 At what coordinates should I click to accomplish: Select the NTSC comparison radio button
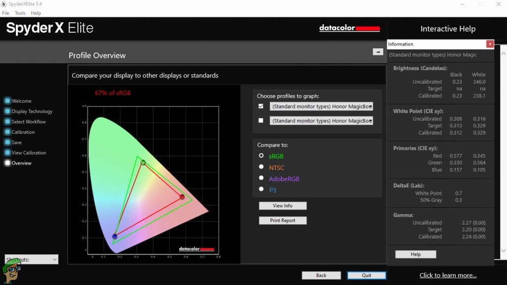[x=261, y=167]
